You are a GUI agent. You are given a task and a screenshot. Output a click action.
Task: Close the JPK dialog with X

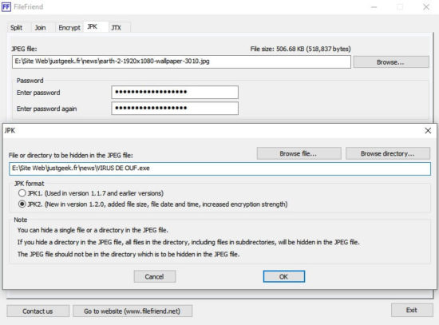tap(428, 131)
